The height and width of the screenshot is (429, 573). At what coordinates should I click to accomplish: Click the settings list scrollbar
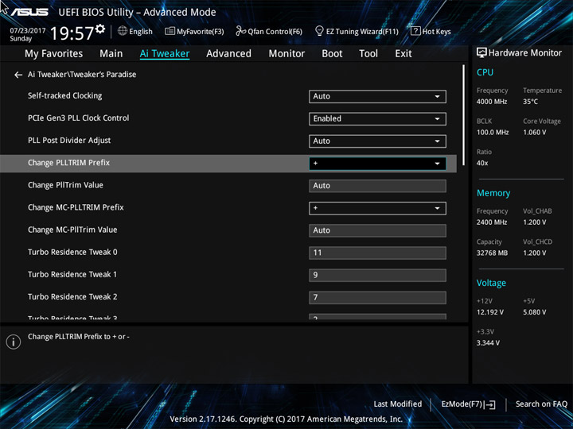point(463,115)
